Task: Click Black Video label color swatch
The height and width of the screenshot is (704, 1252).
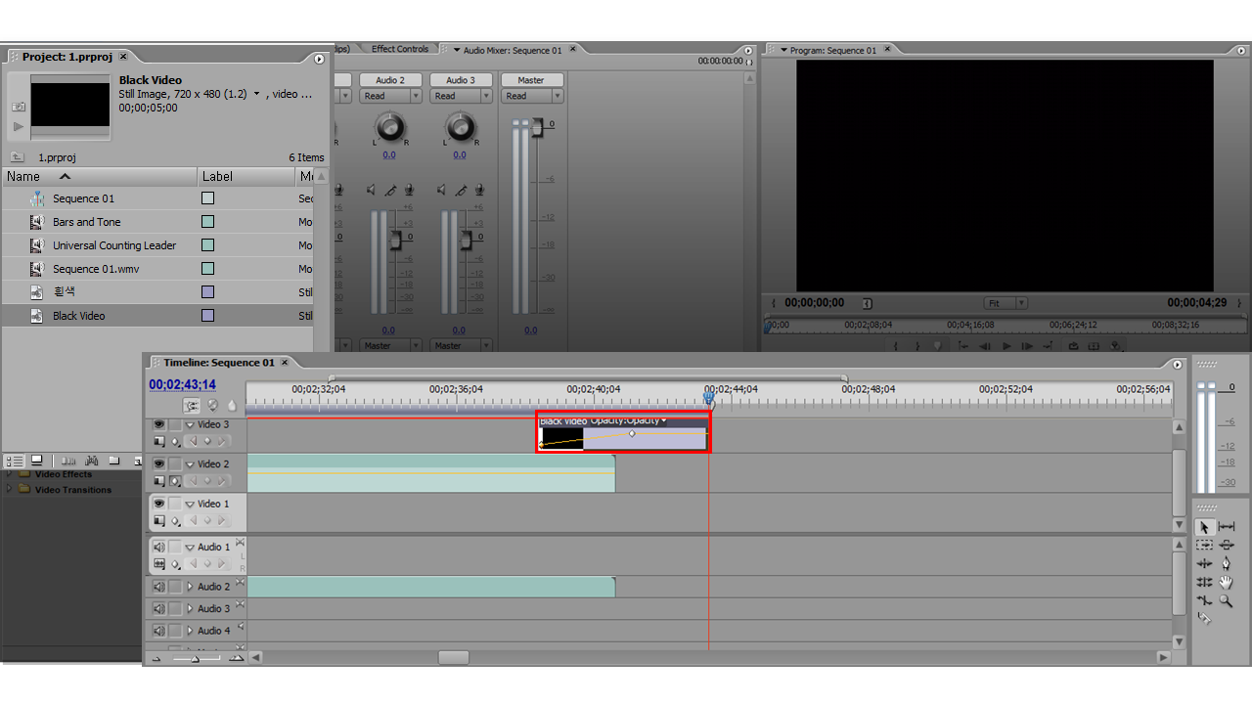Action: point(207,316)
